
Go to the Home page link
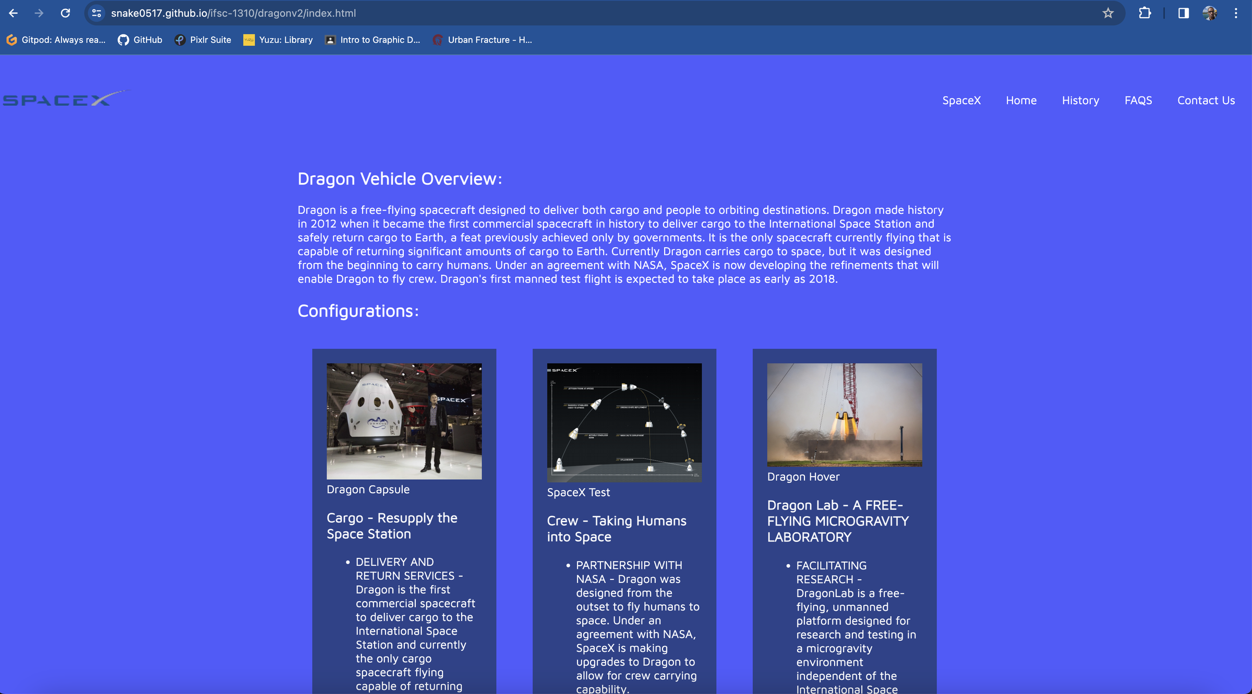1021,100
